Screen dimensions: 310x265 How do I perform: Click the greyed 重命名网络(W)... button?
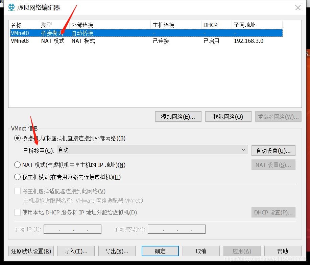278,117
